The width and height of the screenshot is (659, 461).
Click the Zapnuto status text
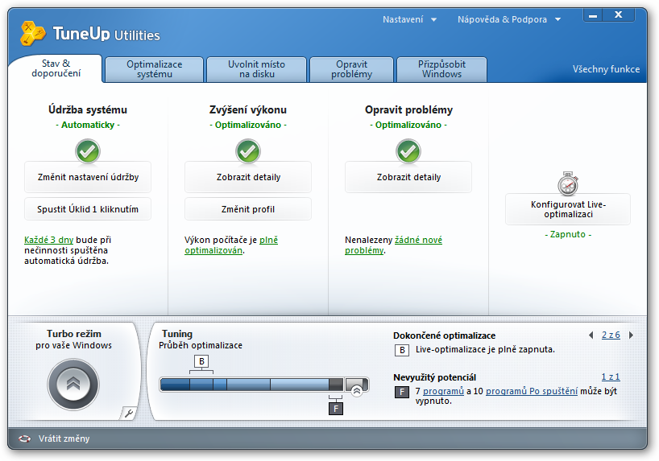[568, 234]
